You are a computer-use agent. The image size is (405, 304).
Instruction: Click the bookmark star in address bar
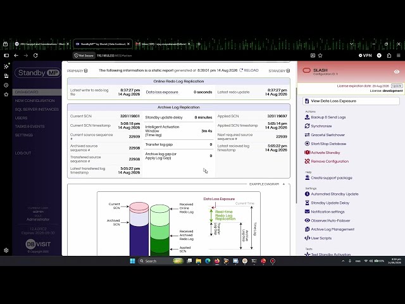tap(320, 55)
